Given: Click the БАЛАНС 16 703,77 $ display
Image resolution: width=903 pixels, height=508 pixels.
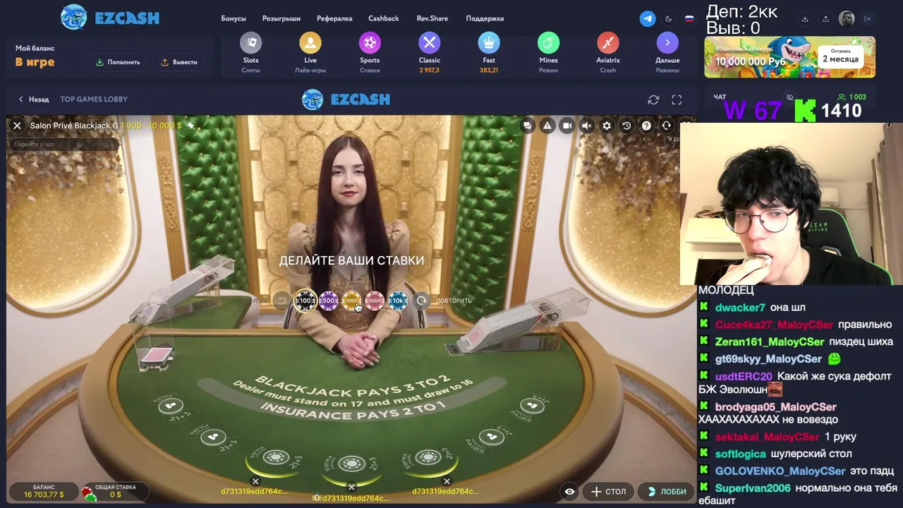Looking at the screenshot, I should (44, 491).
